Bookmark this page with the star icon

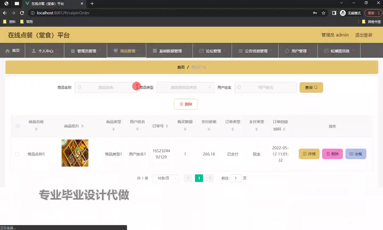pos(323,13)
